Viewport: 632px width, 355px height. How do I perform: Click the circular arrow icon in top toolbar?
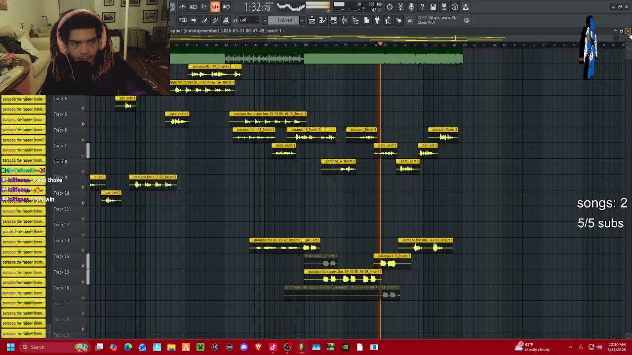click(x=390, y=7)
